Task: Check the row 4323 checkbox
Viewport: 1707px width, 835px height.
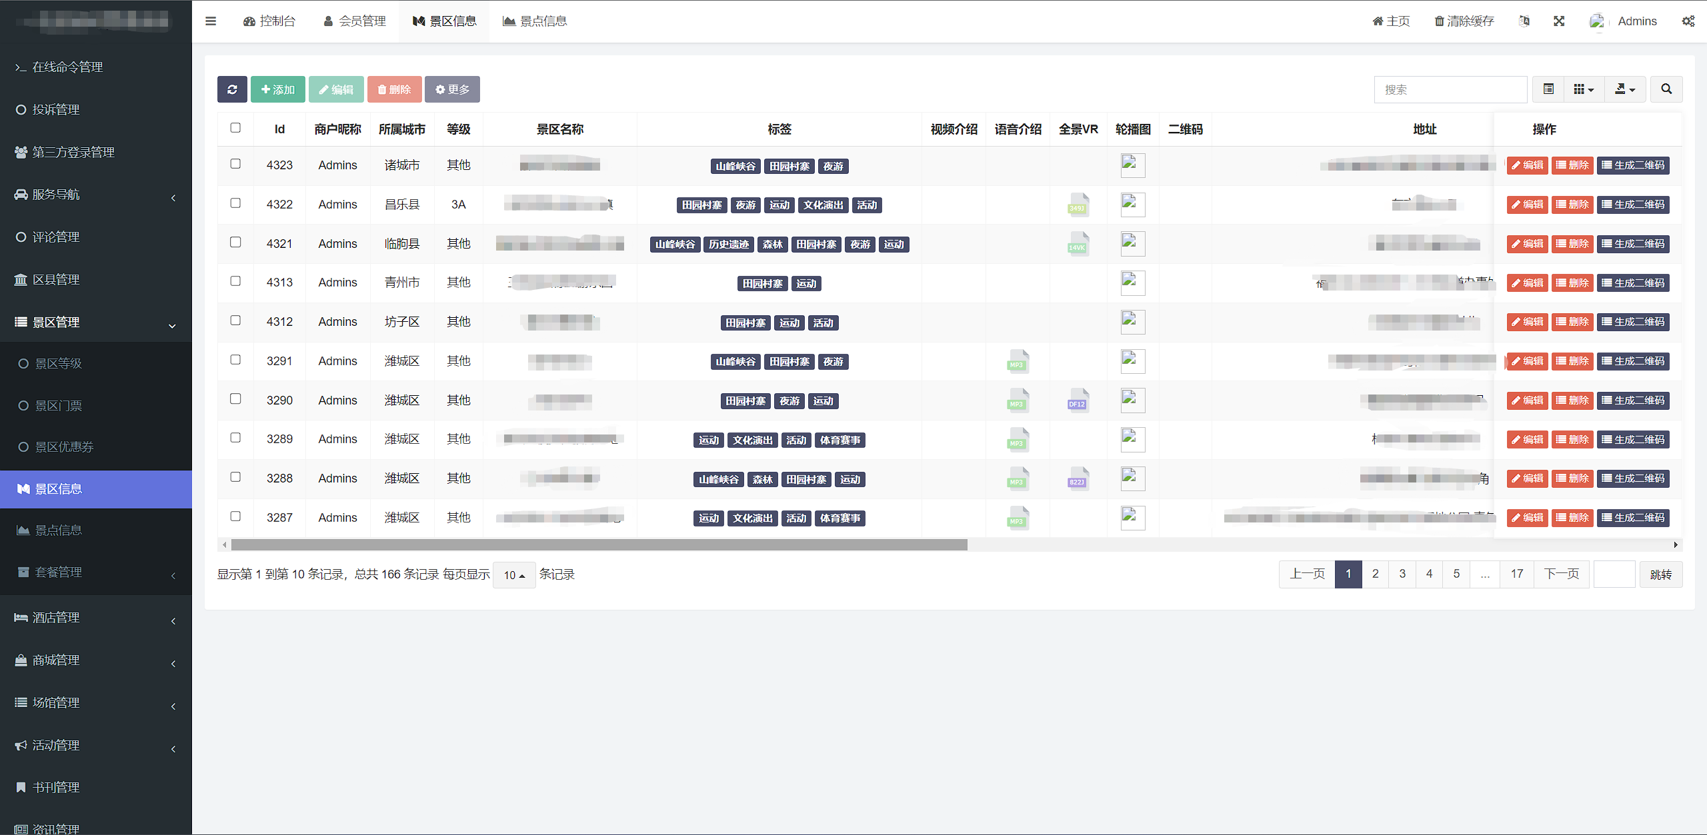Action: coord(235,164)
